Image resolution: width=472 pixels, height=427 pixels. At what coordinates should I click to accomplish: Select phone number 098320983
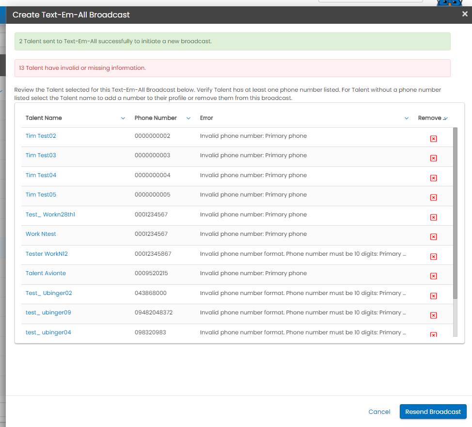coord(150,332)
